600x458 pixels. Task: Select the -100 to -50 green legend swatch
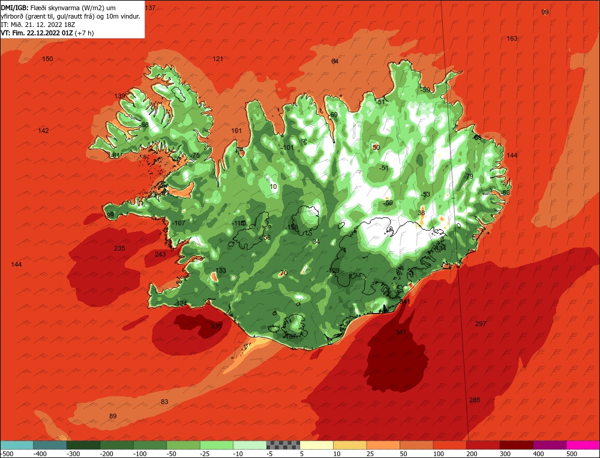point(150,445)
